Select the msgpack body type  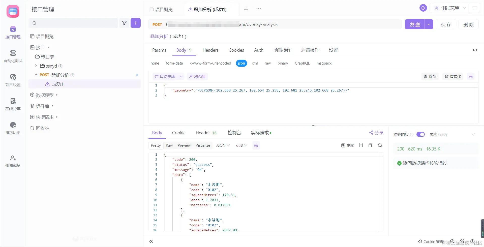[x=324, y=63]
